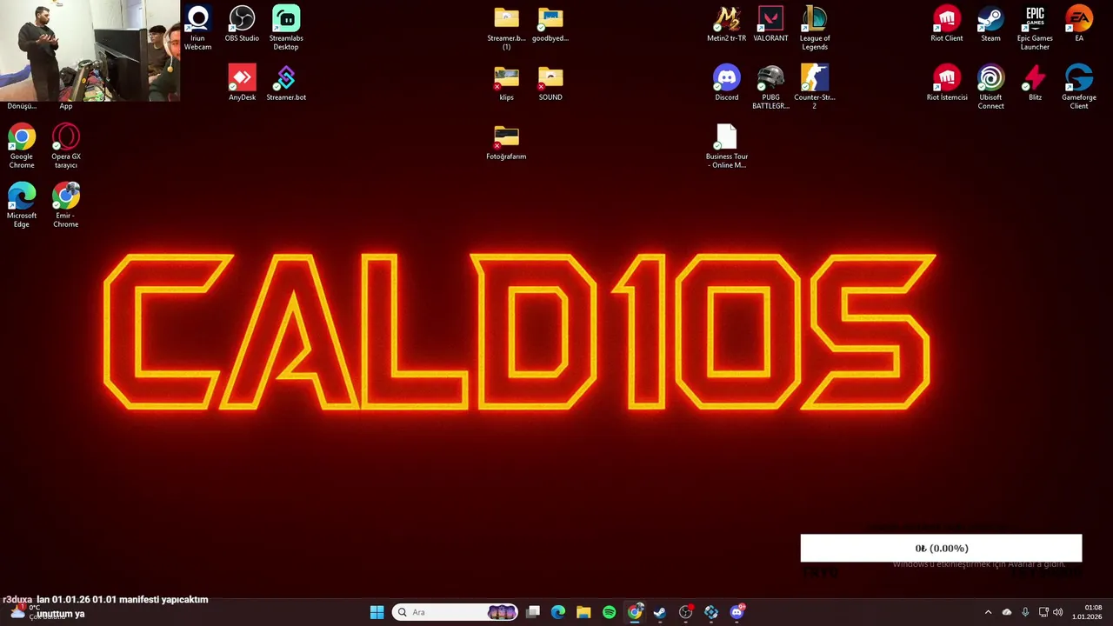Switch to Chrome in the taskbar

click(x=635, y=612)
